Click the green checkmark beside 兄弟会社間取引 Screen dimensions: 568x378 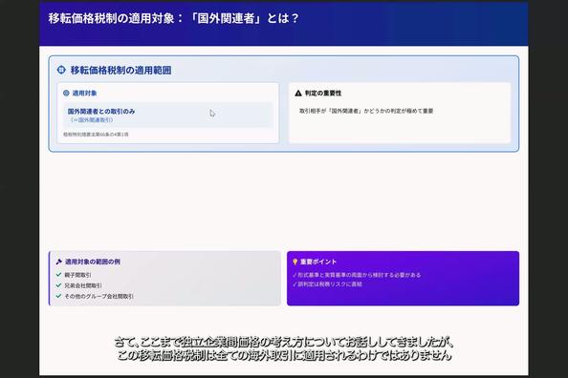(x=58, y=285)
